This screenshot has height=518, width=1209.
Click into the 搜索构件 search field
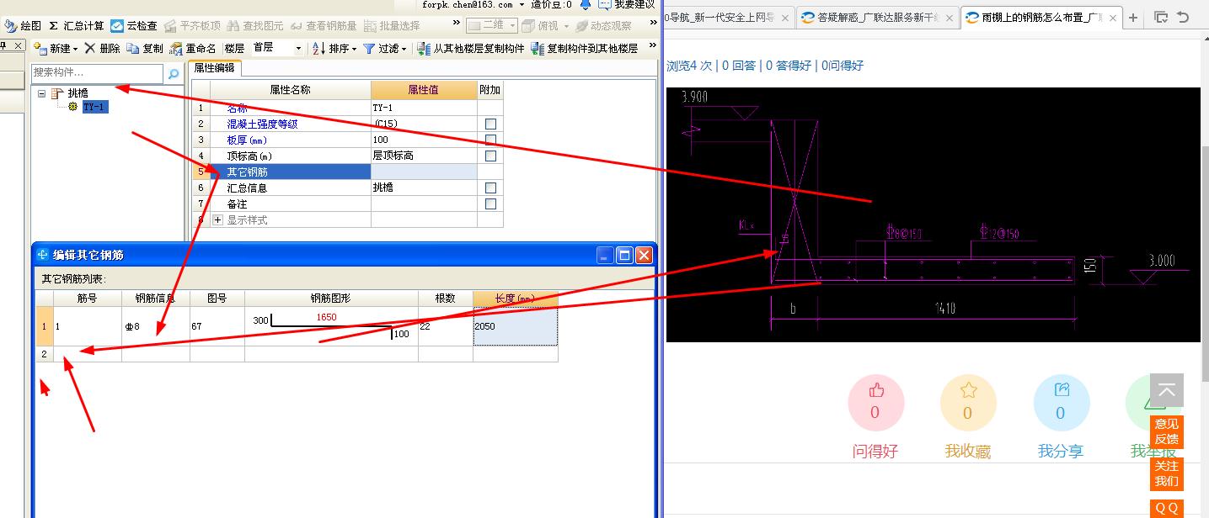coord(97,73)
